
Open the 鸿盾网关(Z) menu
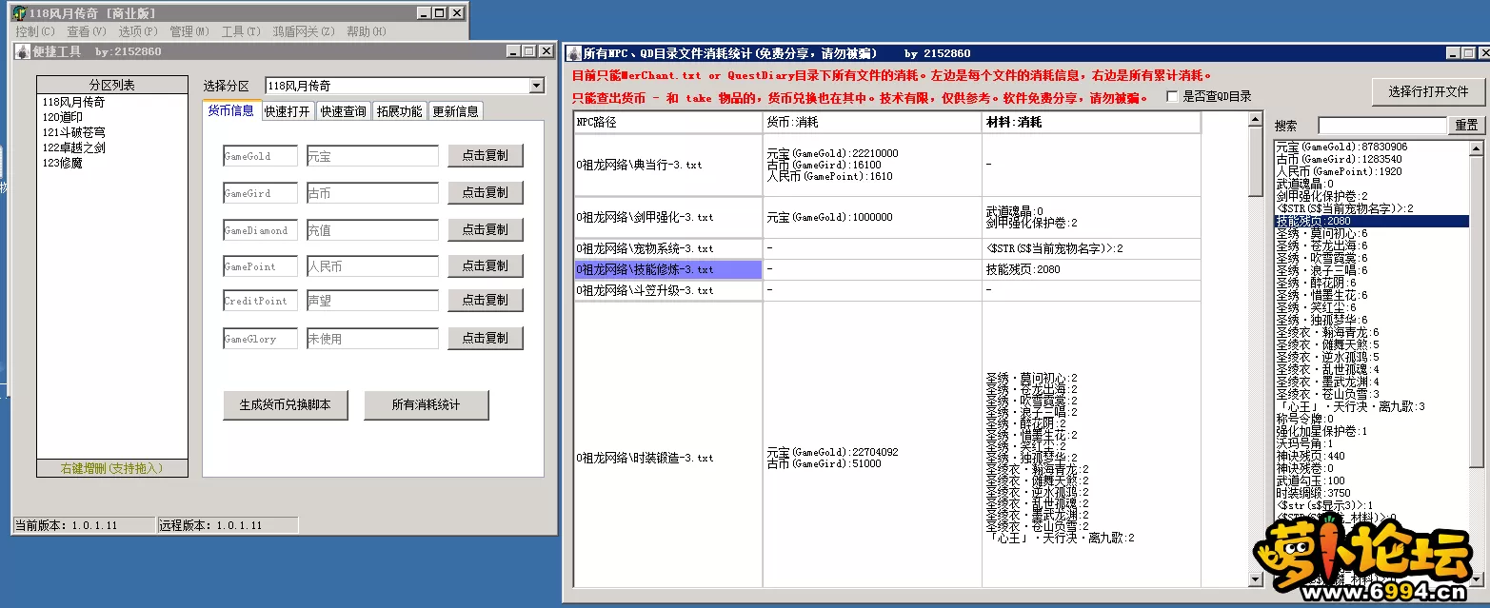(x=304, y=31)
